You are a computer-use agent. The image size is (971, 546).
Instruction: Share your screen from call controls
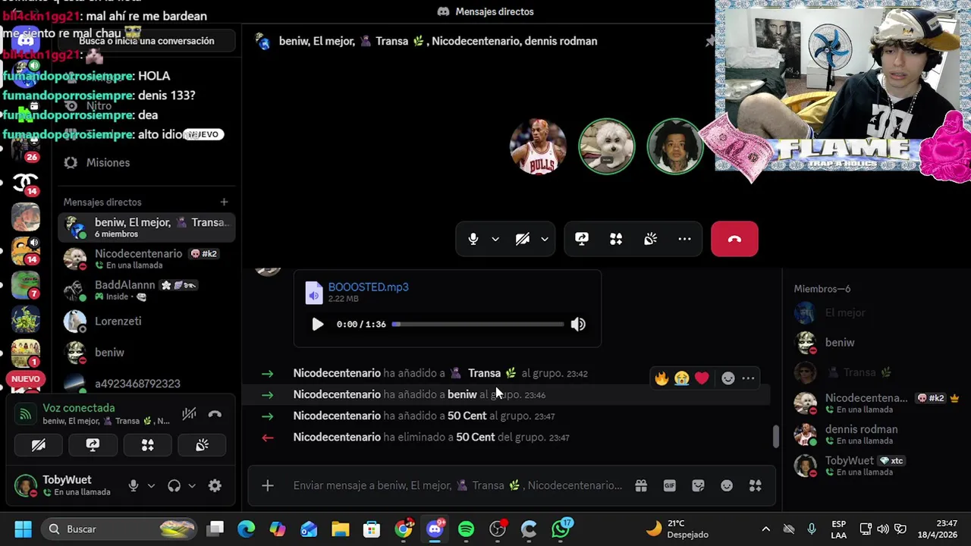(x=582, y=239)
